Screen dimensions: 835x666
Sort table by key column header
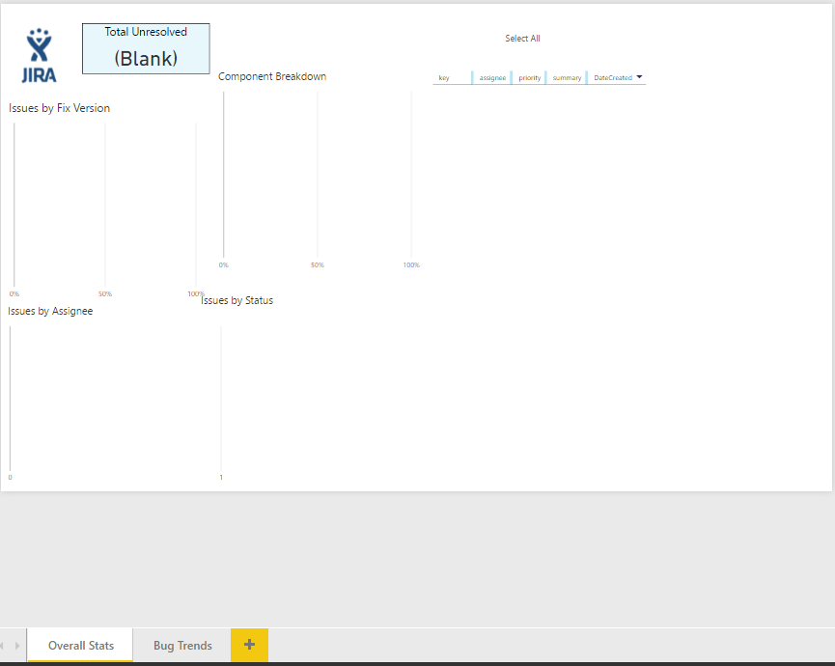tap(444, 78)
